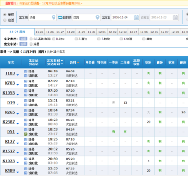
Task: Click arrival station icon in K1527 row
Action: (x=26, y=153)
